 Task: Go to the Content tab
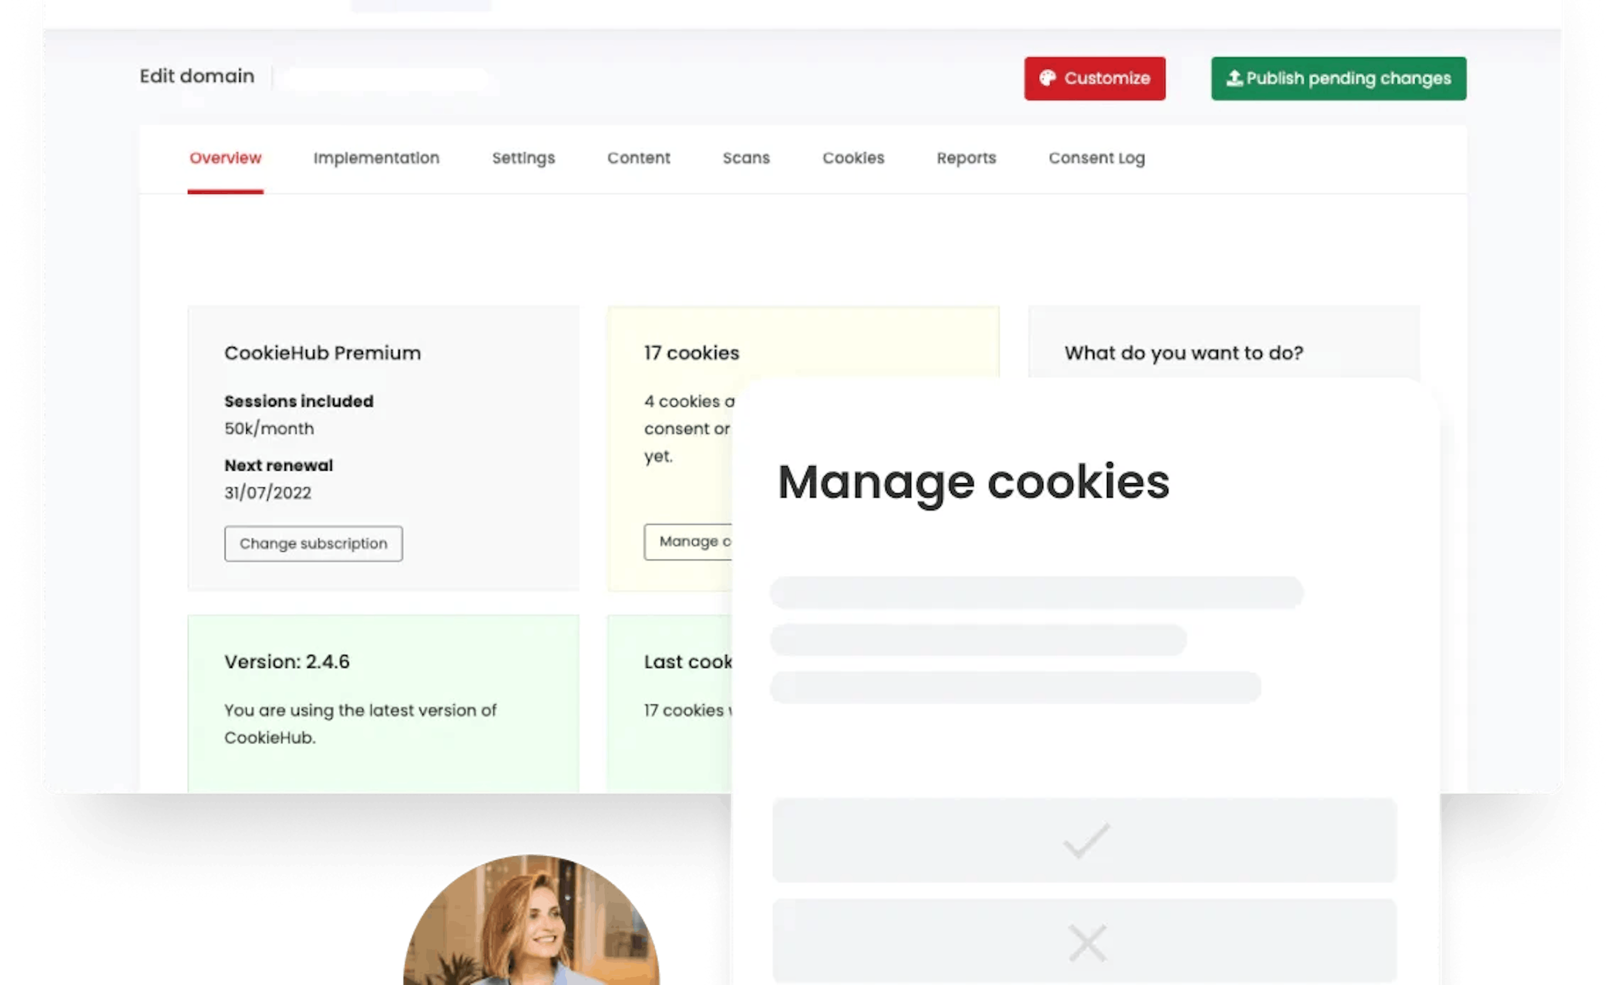[x=639, y=158]
